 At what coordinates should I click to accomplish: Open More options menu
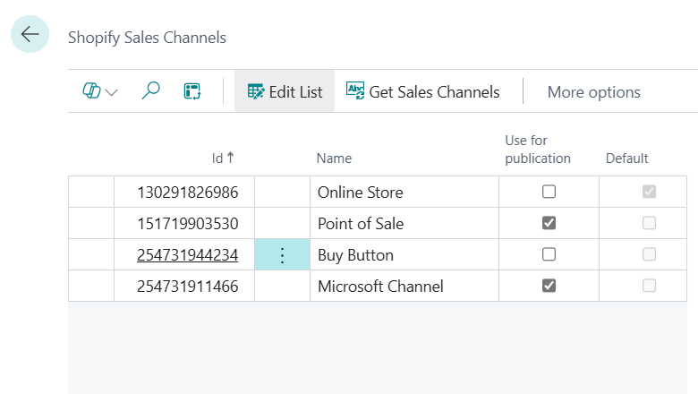[593, 92]
